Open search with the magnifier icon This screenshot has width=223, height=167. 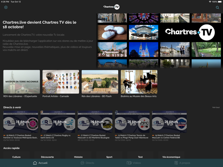pyautogui.click(x=217, y=8)
